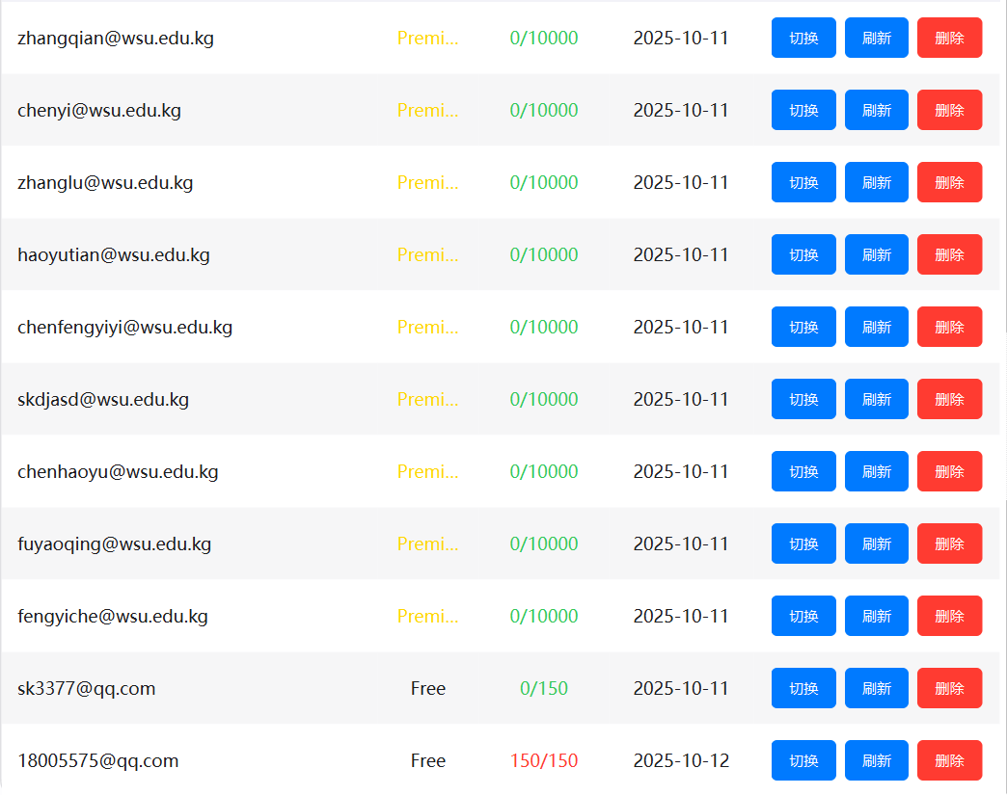Click 刷新 for chenyi@wsu.edu.kg
Viewport: 1007px width, 795px height.
coord(876,110)
